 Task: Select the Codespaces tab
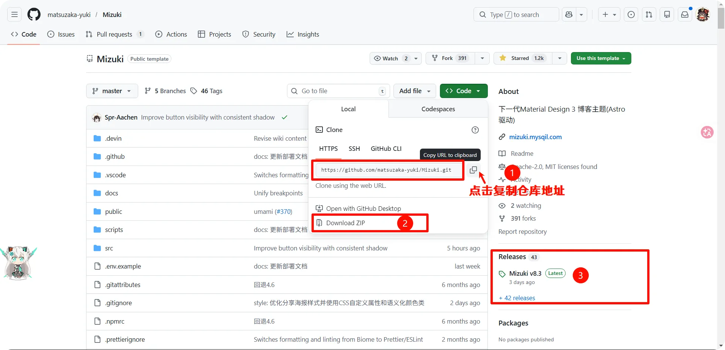point(438,109)
